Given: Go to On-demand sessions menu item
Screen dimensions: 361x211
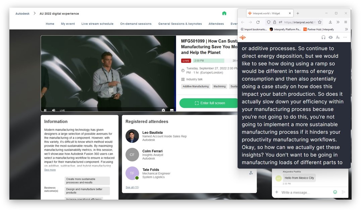Looking at the screenshot, I should click(x=136, y=24).
